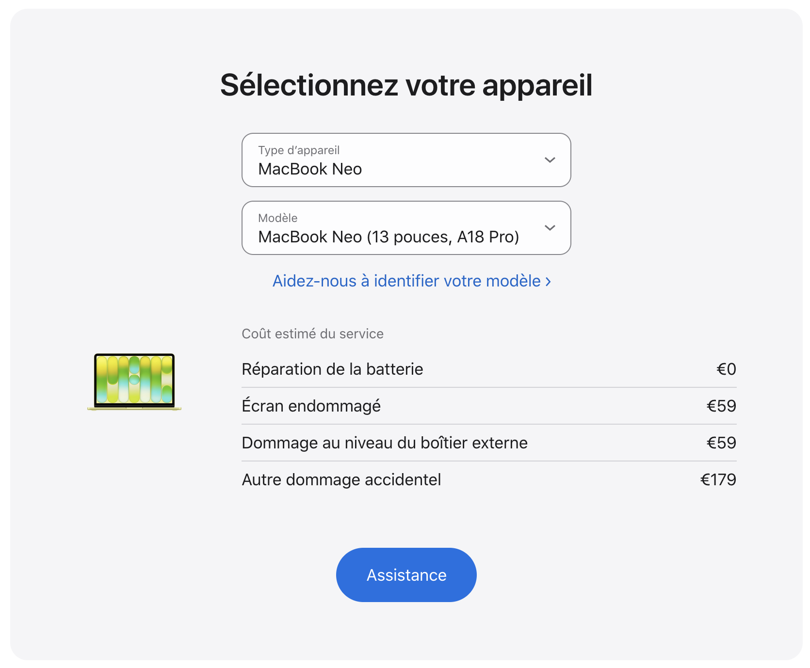Click the 'Coût estimé du service' label
The width and height of the screenshot is (810, 668).
[312, 334]
